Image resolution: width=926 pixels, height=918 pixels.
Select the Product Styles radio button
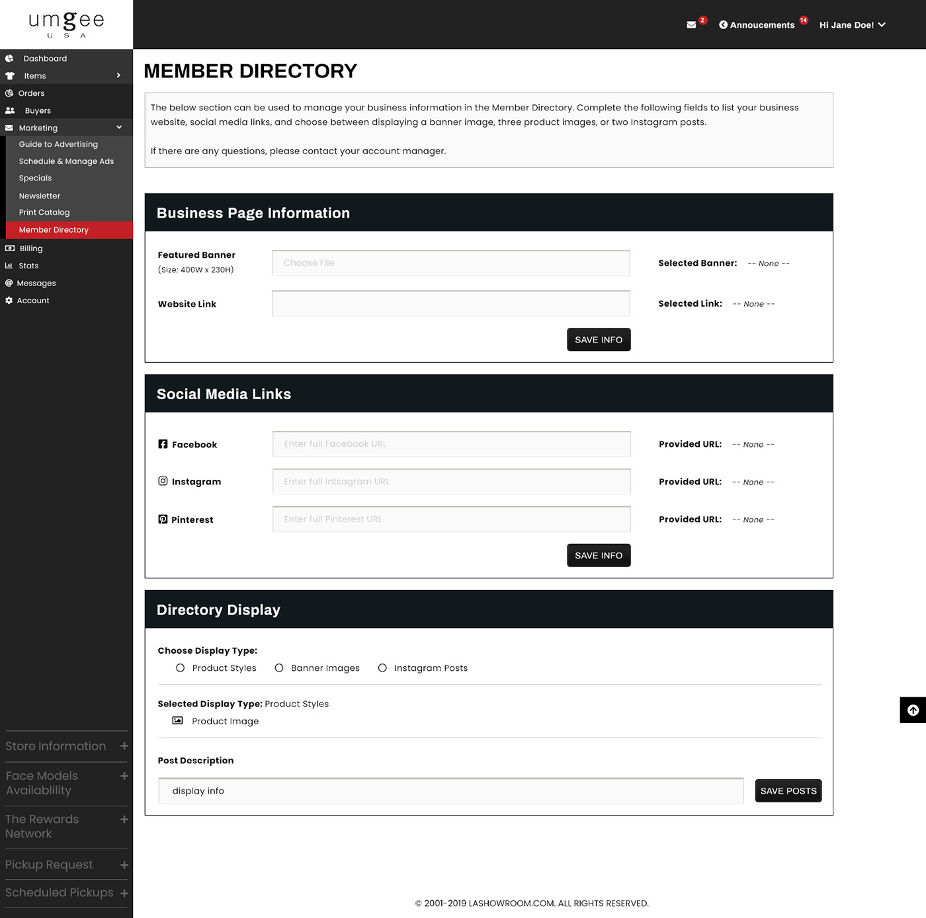pyautogui.click(x=181, y=668)
